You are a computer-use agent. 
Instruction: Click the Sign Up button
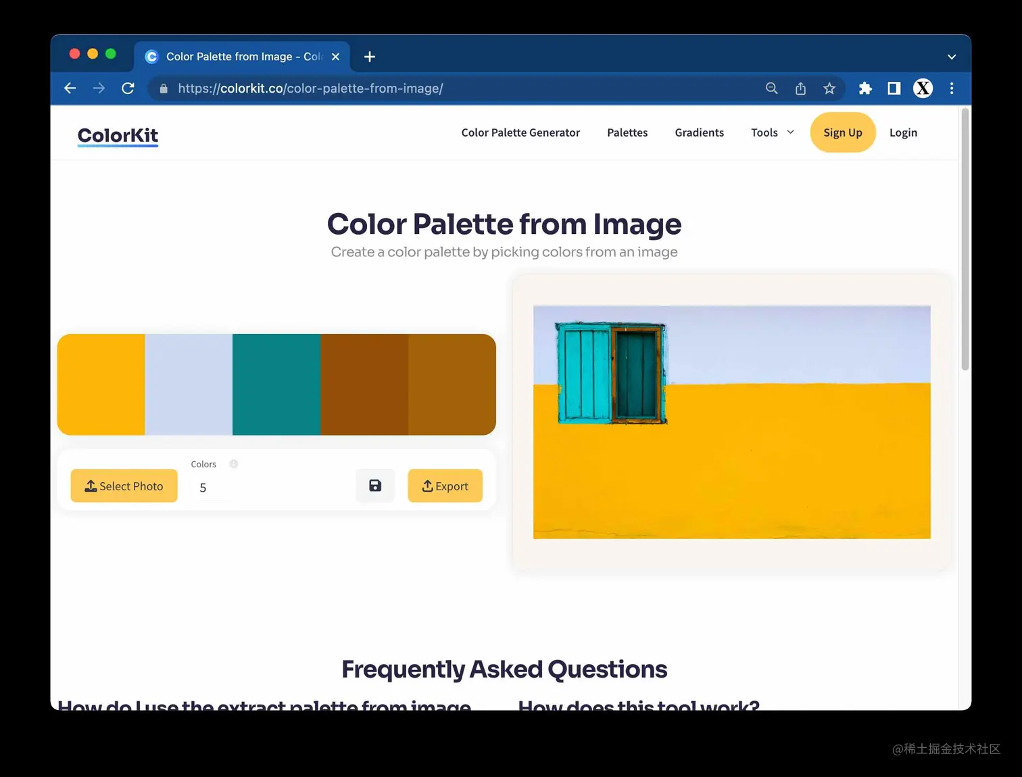[843, 133]
